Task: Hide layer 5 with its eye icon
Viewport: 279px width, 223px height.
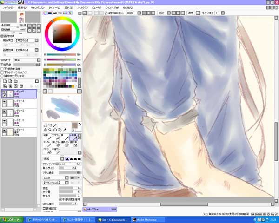Action: [4, 92]
